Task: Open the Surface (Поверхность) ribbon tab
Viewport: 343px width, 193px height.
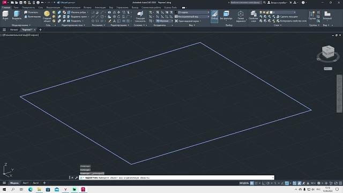Action: [28, 8]
